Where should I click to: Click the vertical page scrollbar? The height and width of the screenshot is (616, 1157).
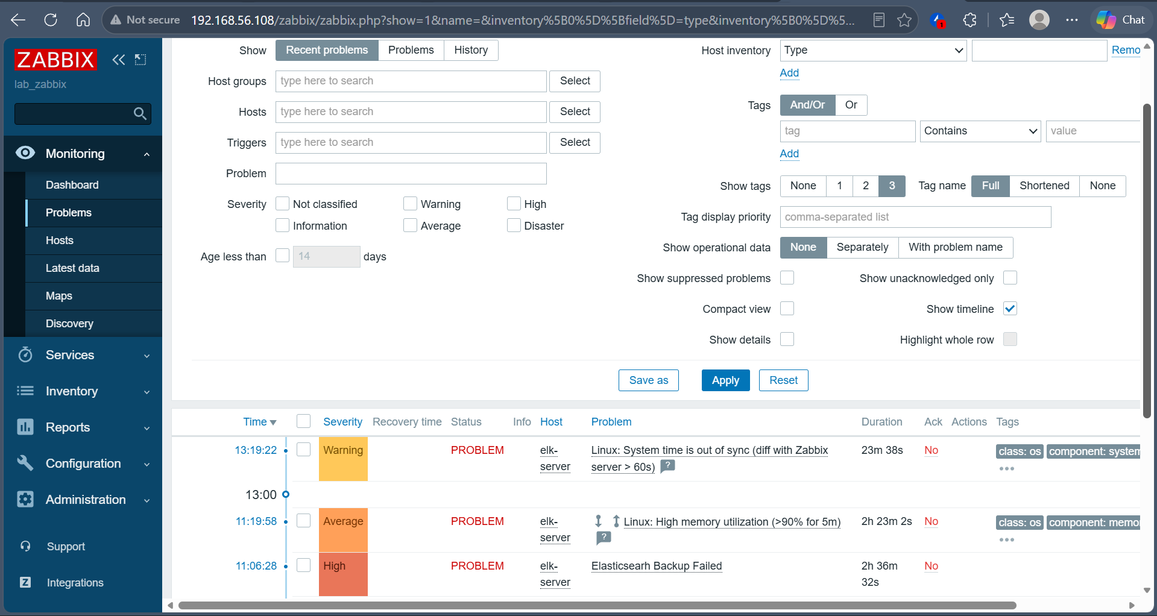(x=1147, y=260)
